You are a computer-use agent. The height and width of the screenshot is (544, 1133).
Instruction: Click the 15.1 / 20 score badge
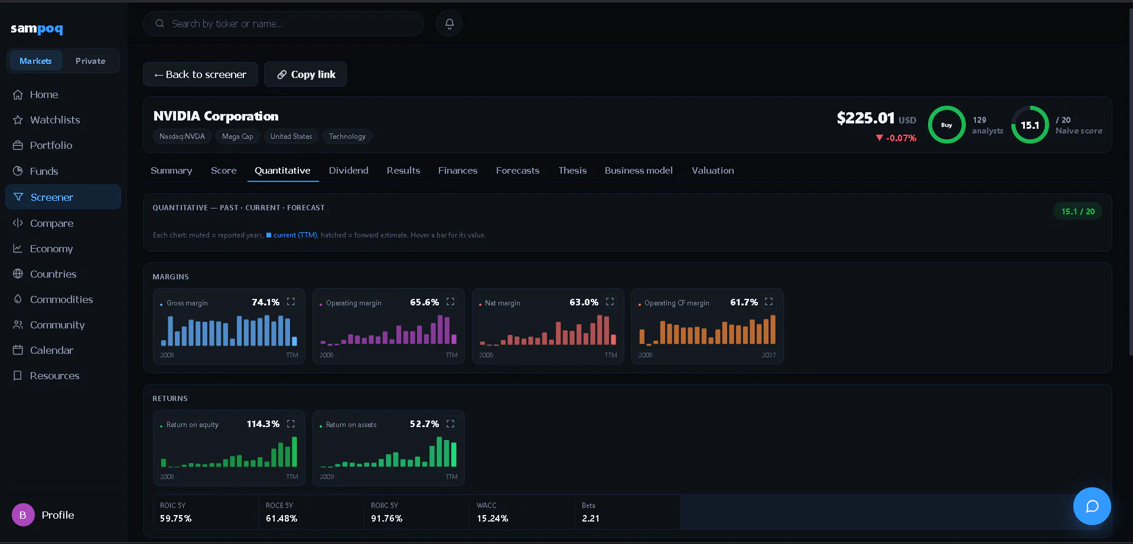coord(1078,211)
